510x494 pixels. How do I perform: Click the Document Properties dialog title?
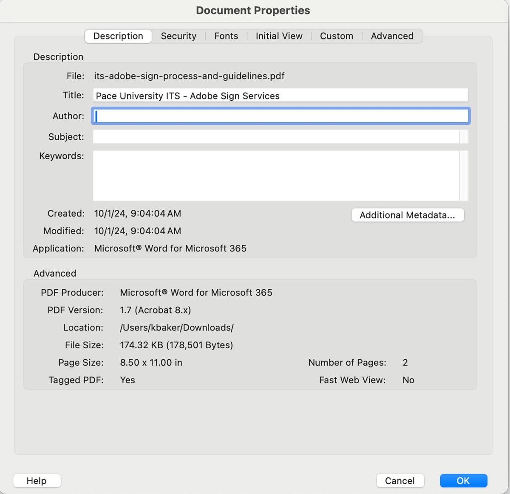253,11
